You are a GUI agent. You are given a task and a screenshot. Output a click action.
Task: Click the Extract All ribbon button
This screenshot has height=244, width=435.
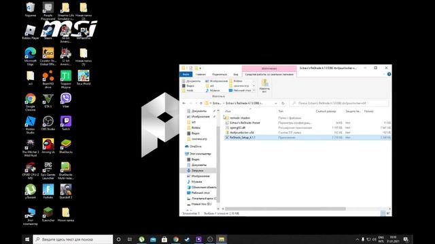(264, 85)
